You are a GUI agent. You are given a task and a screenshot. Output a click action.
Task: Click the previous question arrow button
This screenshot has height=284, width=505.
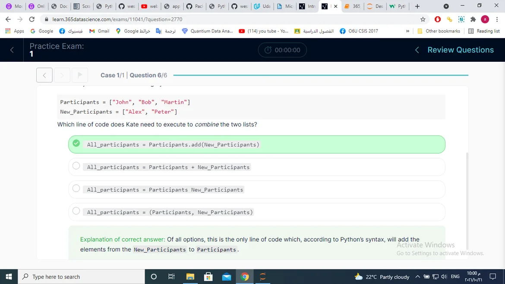click(x=44, y=75)
